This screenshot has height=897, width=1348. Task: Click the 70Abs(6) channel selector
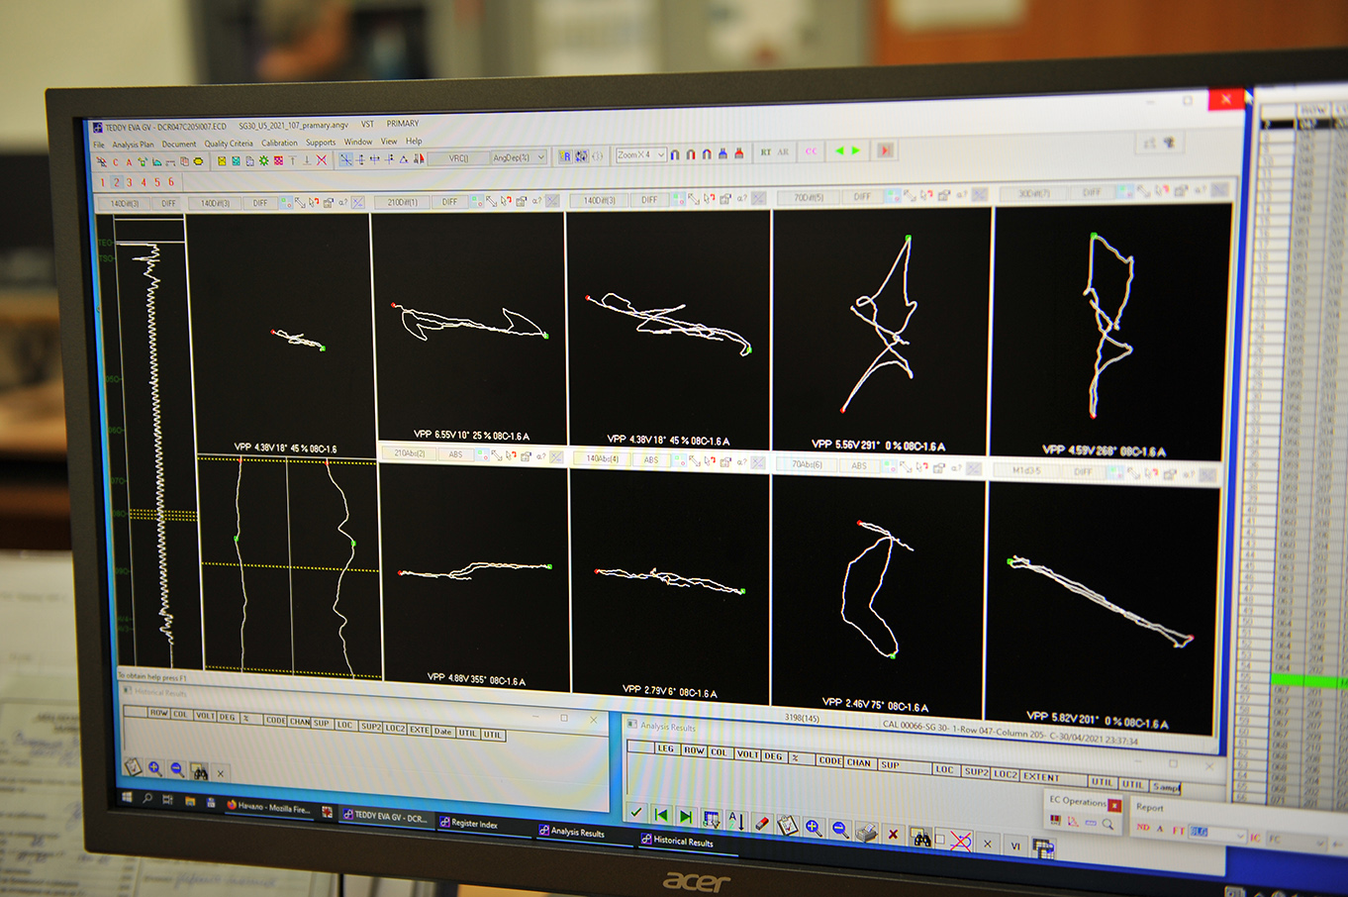(x=807, y=463)
